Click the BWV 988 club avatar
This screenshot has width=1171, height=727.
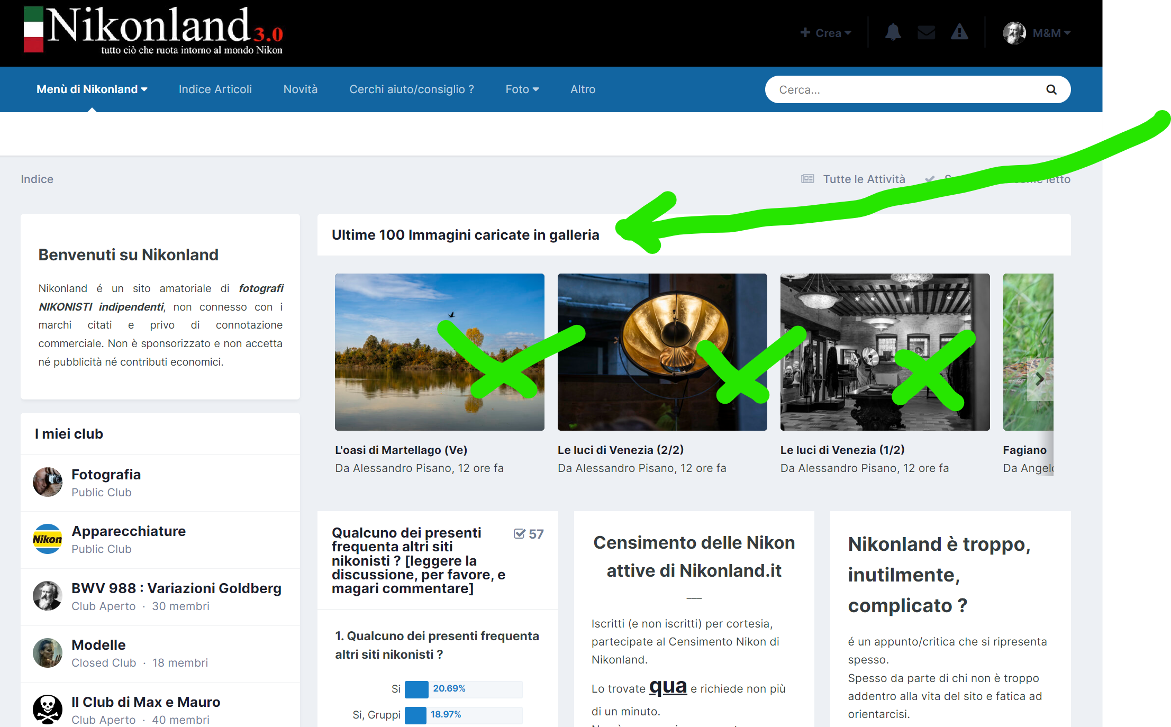pyautogui.click(x=48, y=596)
